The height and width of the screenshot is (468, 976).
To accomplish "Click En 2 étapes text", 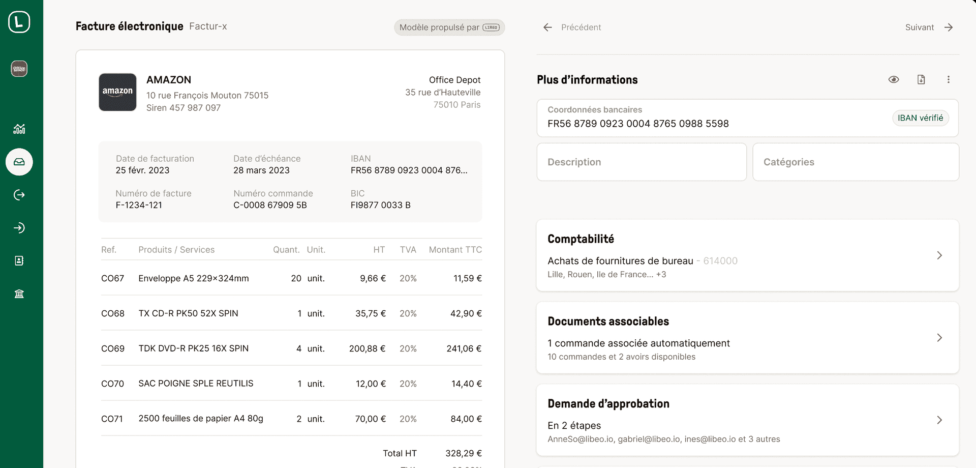I will point(574,426).
